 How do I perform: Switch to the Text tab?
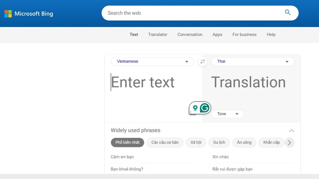[x=134, y=35]
